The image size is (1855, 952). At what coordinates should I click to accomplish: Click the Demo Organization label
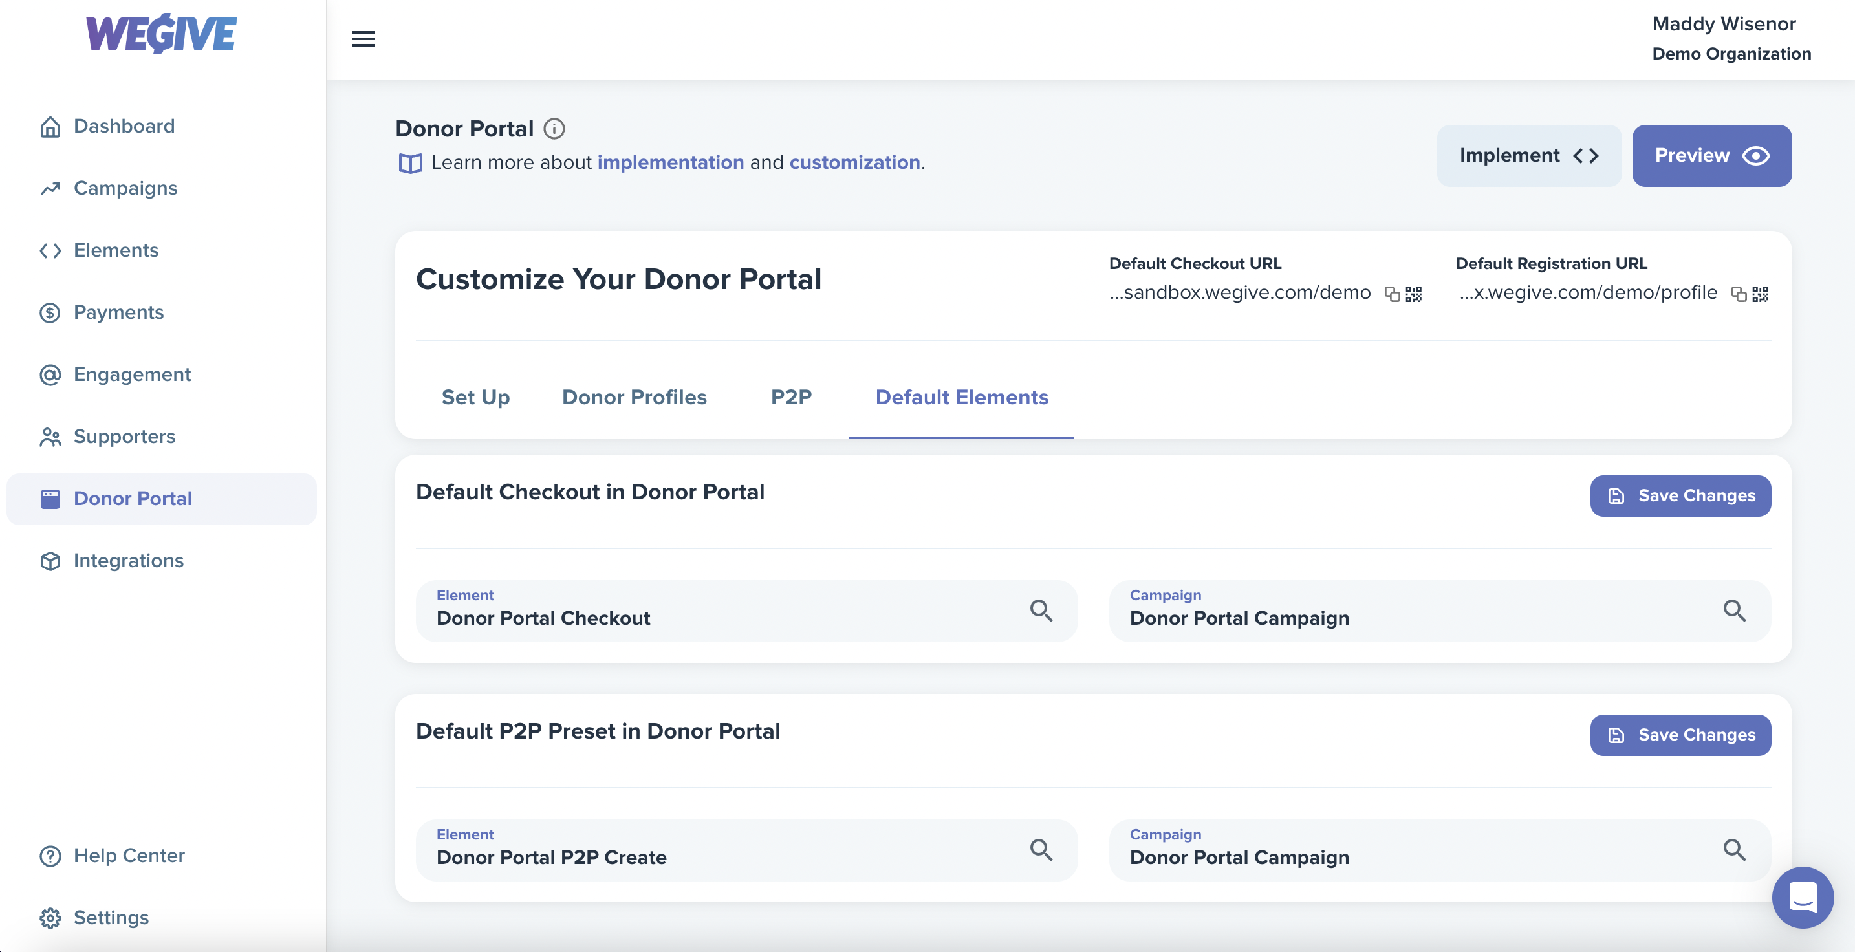tap(1731, 54)
